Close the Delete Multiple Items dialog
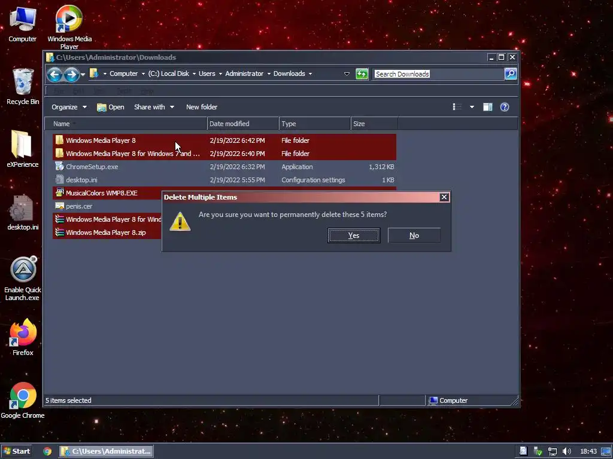This screenshot has height=459, width=613. [x=444, y=197]
